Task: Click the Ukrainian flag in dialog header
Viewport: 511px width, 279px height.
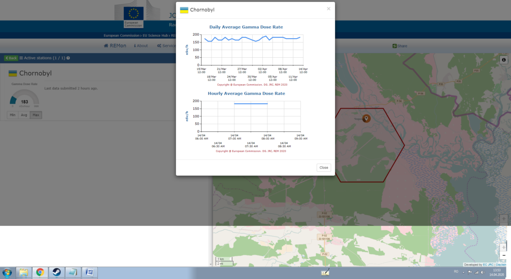Action: click(x=184, y=10)
